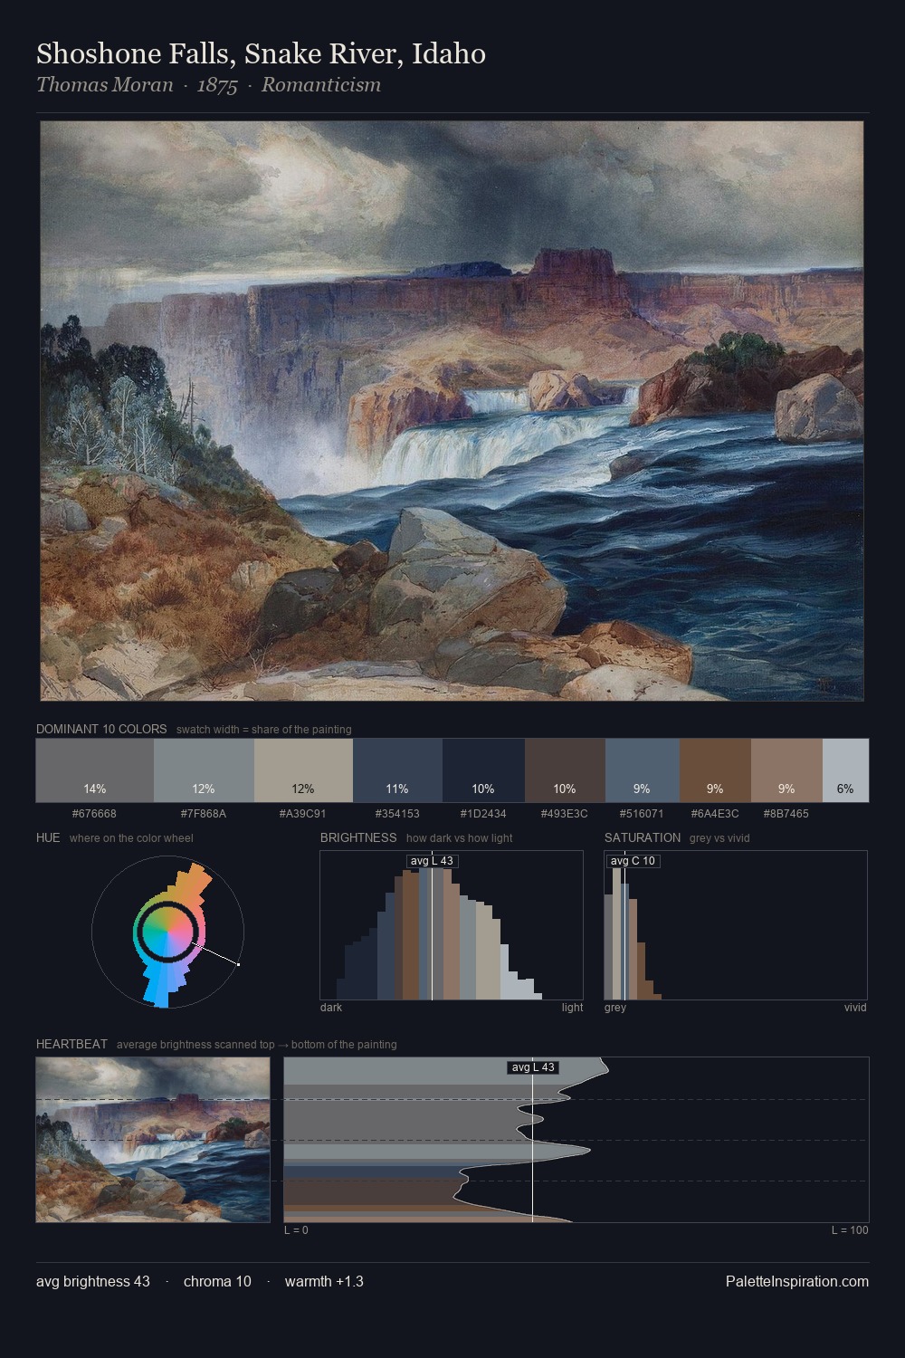Click the "grey vs vivid" caption
905x1358 pixels.
coord(719,838)
